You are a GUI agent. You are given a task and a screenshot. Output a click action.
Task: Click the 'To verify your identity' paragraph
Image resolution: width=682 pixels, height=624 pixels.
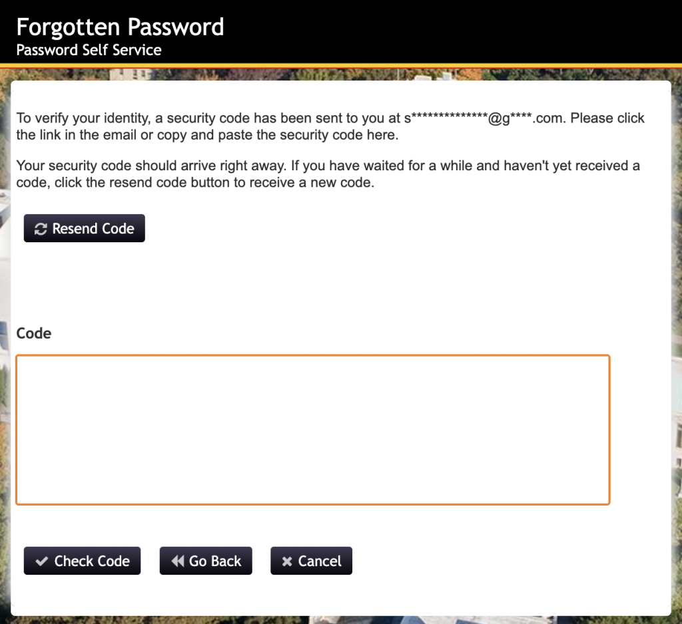[330, 126]
